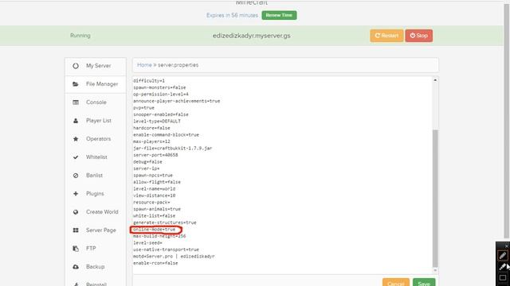Screen dimensions: 510x286
Task: Open Backup section
Action: click(x=96, y=267)
